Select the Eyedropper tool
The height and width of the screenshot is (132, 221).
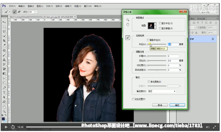pyautogui.click(x=4, y=45)
